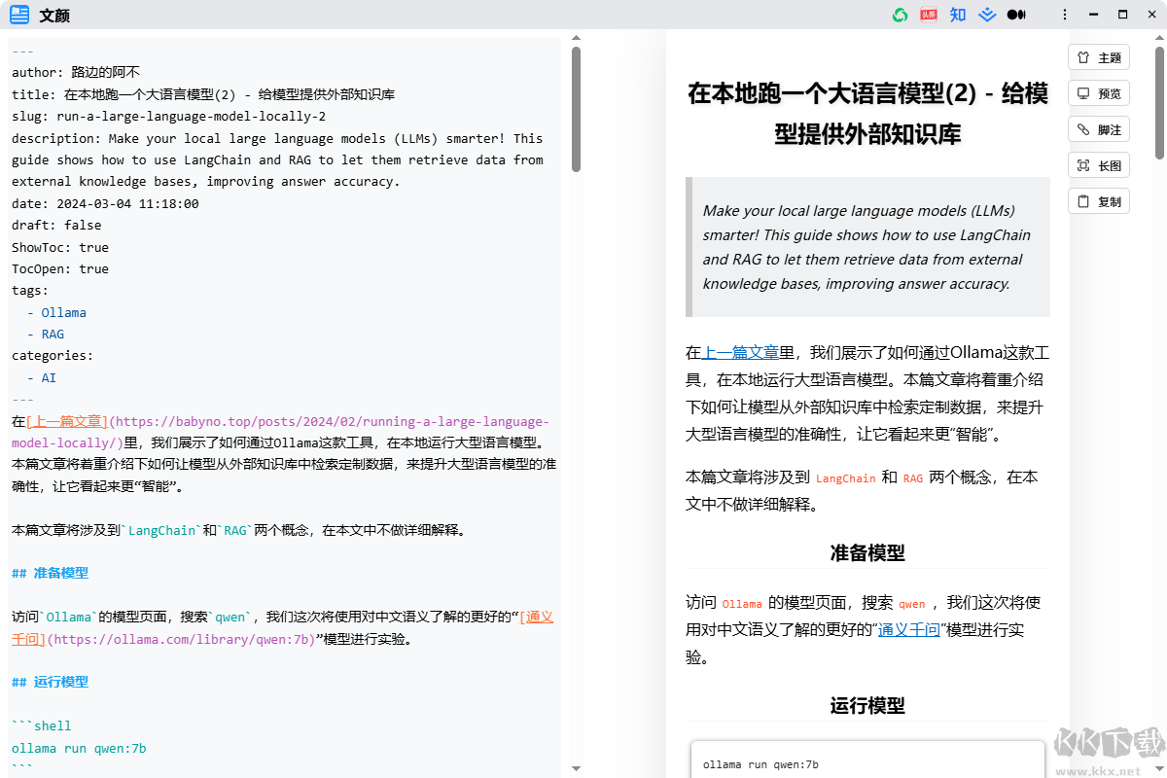Click the Ollama inline code in preview
Image resolution: width=1167 pixels, height=778 pixels.
pos(743,604)
